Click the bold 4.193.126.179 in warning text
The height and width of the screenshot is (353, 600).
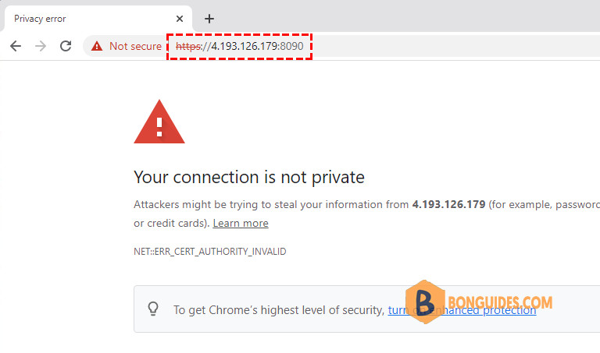(x=448, y=204)
